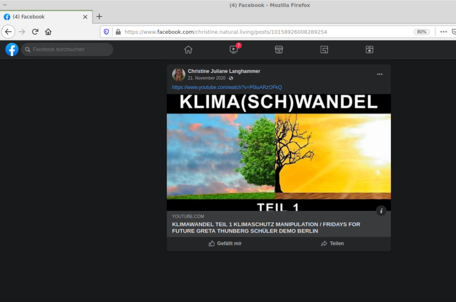
Task: Open the Klima(sch)wandel video thumbnail
Action: (x=279, y=152)
